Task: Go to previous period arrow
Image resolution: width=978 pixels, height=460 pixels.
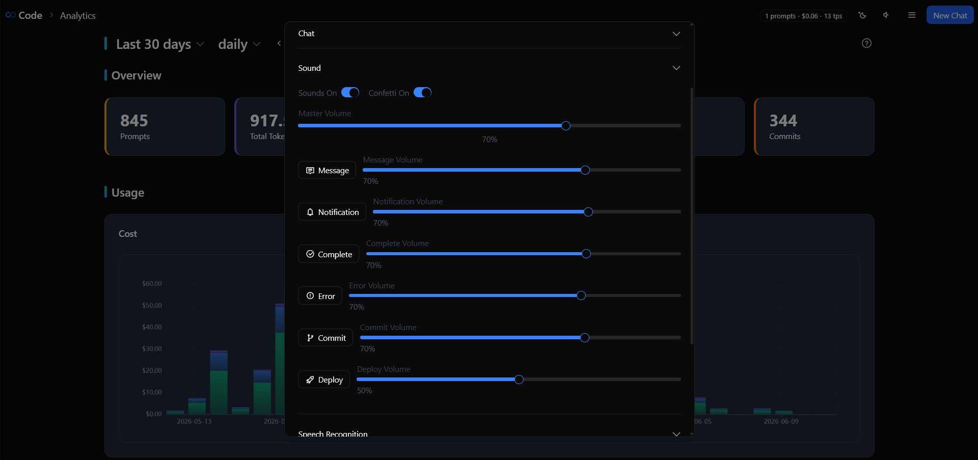Action: (x=279, y=44)
